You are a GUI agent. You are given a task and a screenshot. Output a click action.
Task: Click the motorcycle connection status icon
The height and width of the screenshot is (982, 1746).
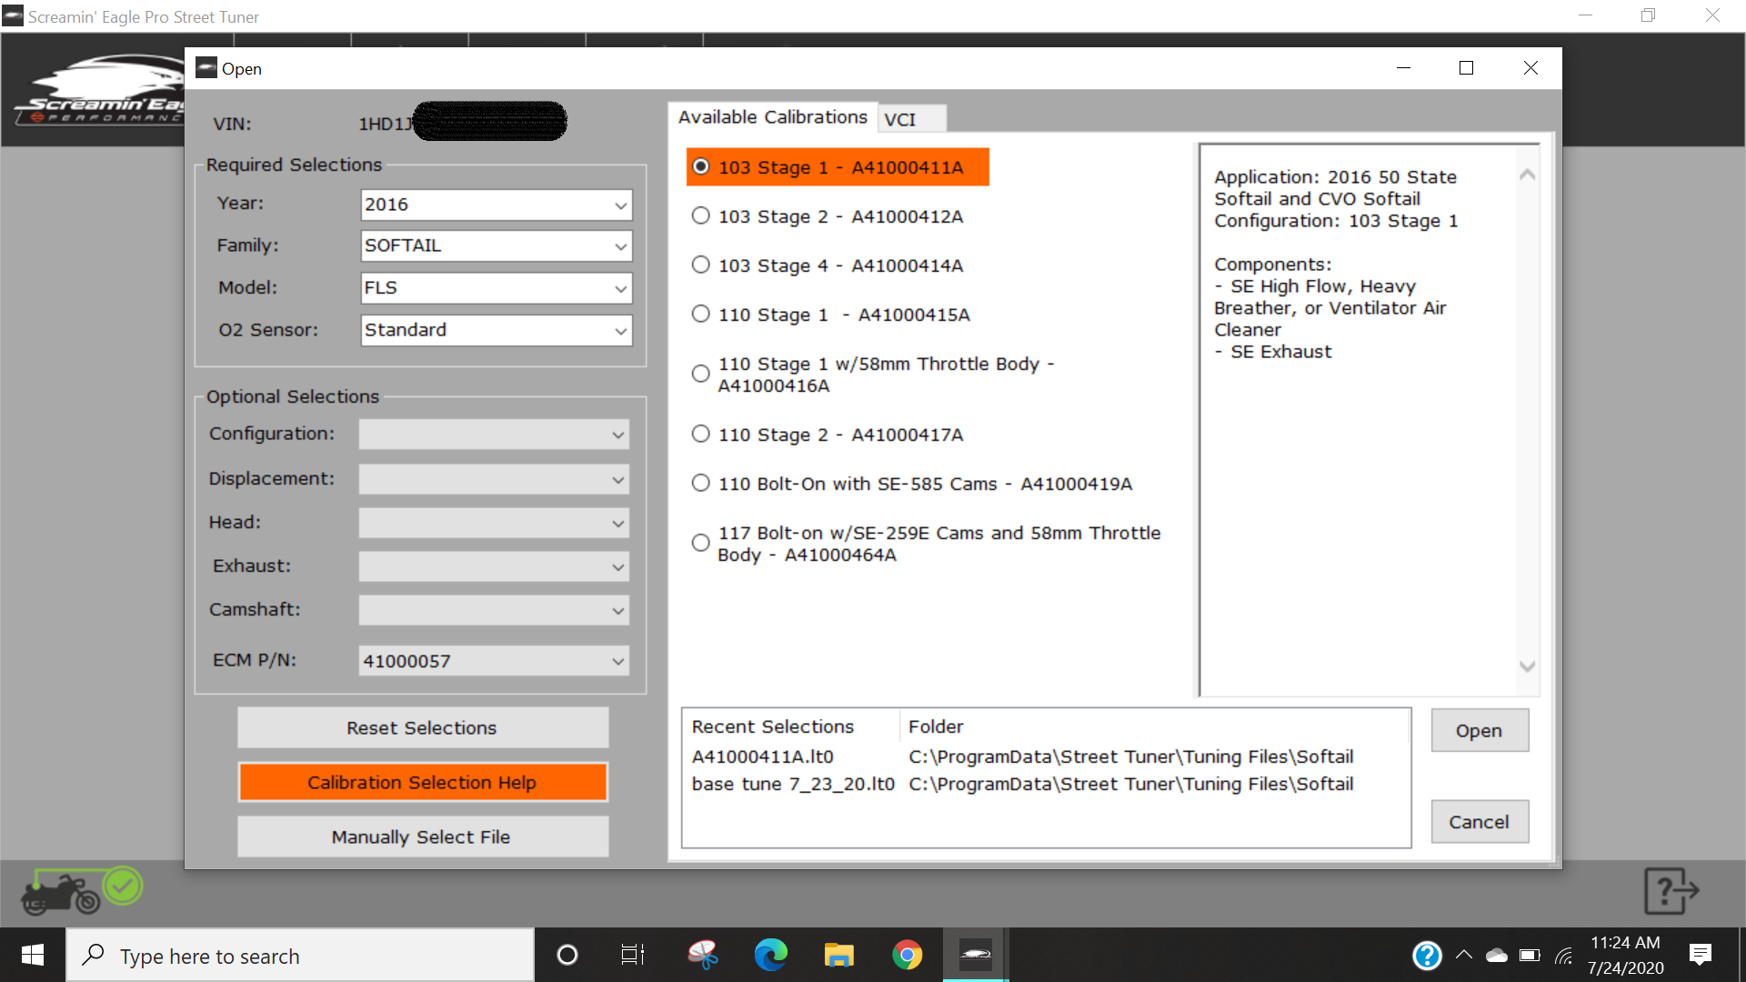tap(82, 890)
